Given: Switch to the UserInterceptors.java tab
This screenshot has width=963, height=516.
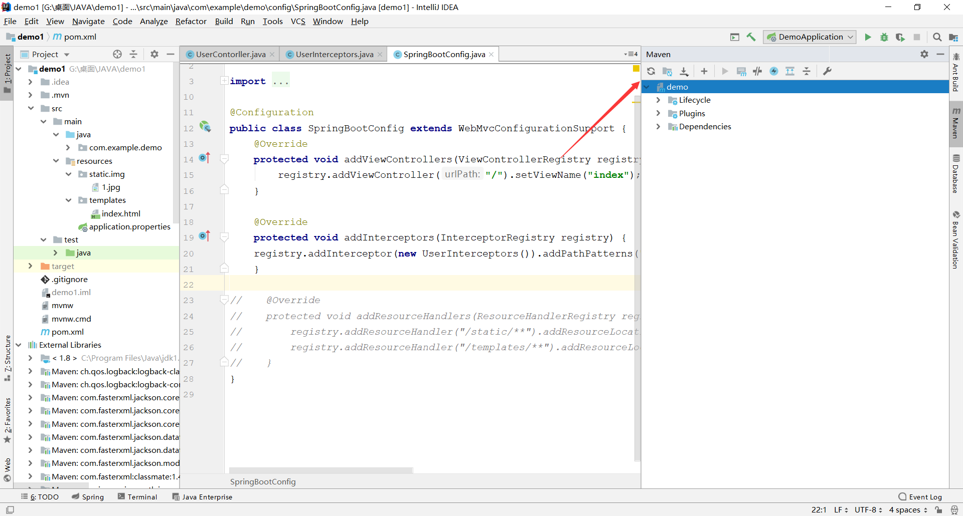Looking at the screenshot, I should click(334, 55).
